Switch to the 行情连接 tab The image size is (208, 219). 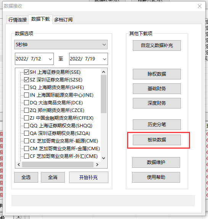[x=18, y=20]
